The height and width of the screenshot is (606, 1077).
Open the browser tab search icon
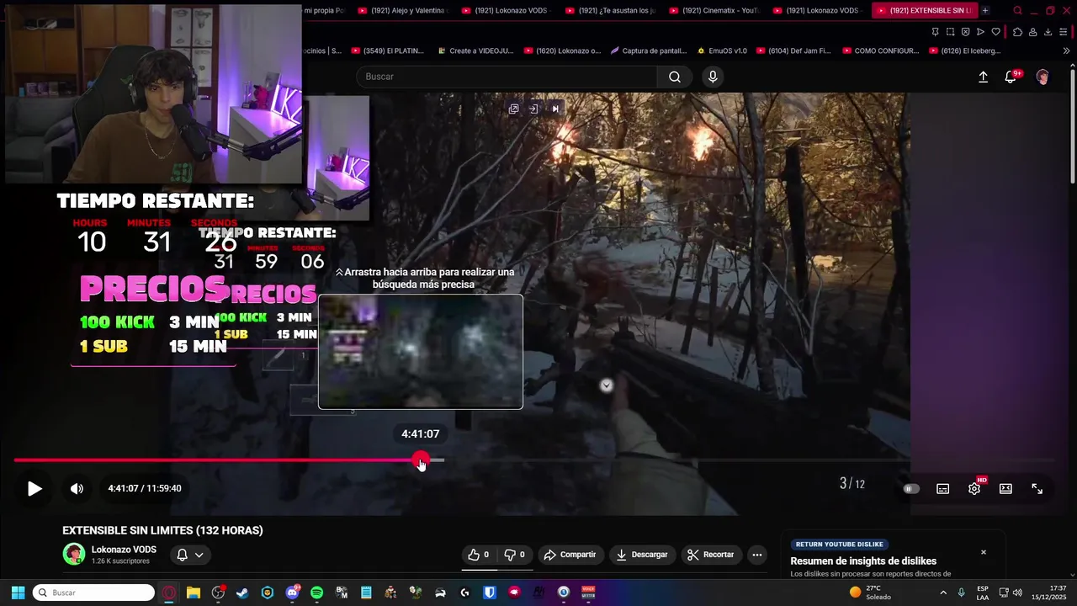pyautogui.click(x=1017, y=10)
